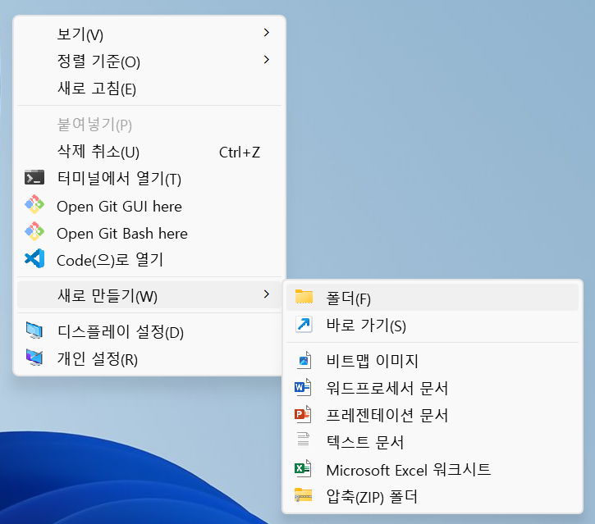Expand the 정렬 기준(O) submenu arrow
The width and height of the screenshot is (595, 524).
266,61
